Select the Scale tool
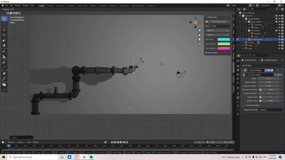The image size is (285, 160). [4, 40]
